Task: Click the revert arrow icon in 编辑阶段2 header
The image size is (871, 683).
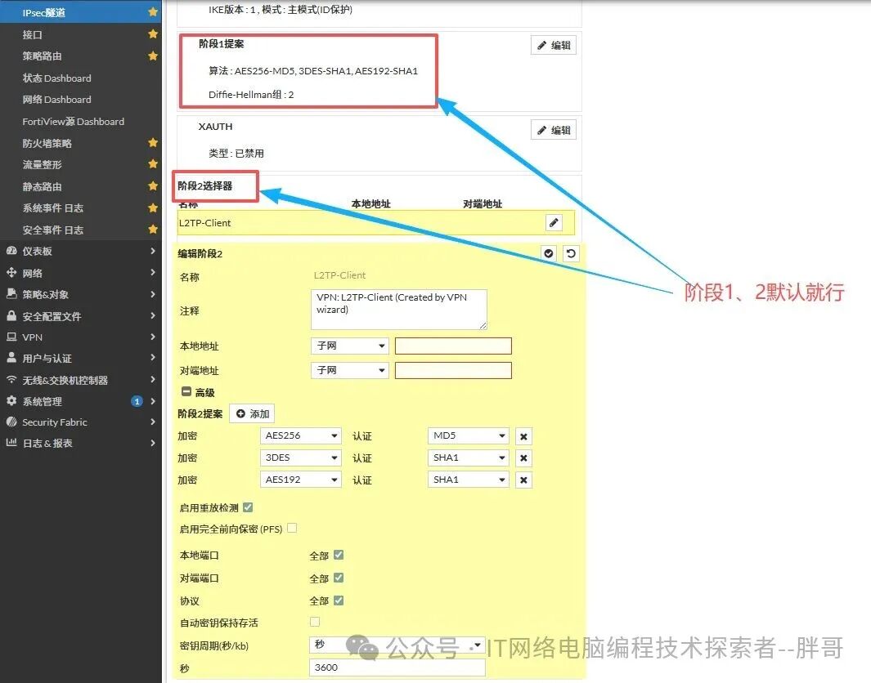Action: point(569,253)
